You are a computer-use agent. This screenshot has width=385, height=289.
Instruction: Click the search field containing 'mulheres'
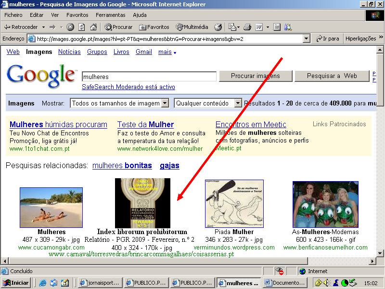click(149, 77)
